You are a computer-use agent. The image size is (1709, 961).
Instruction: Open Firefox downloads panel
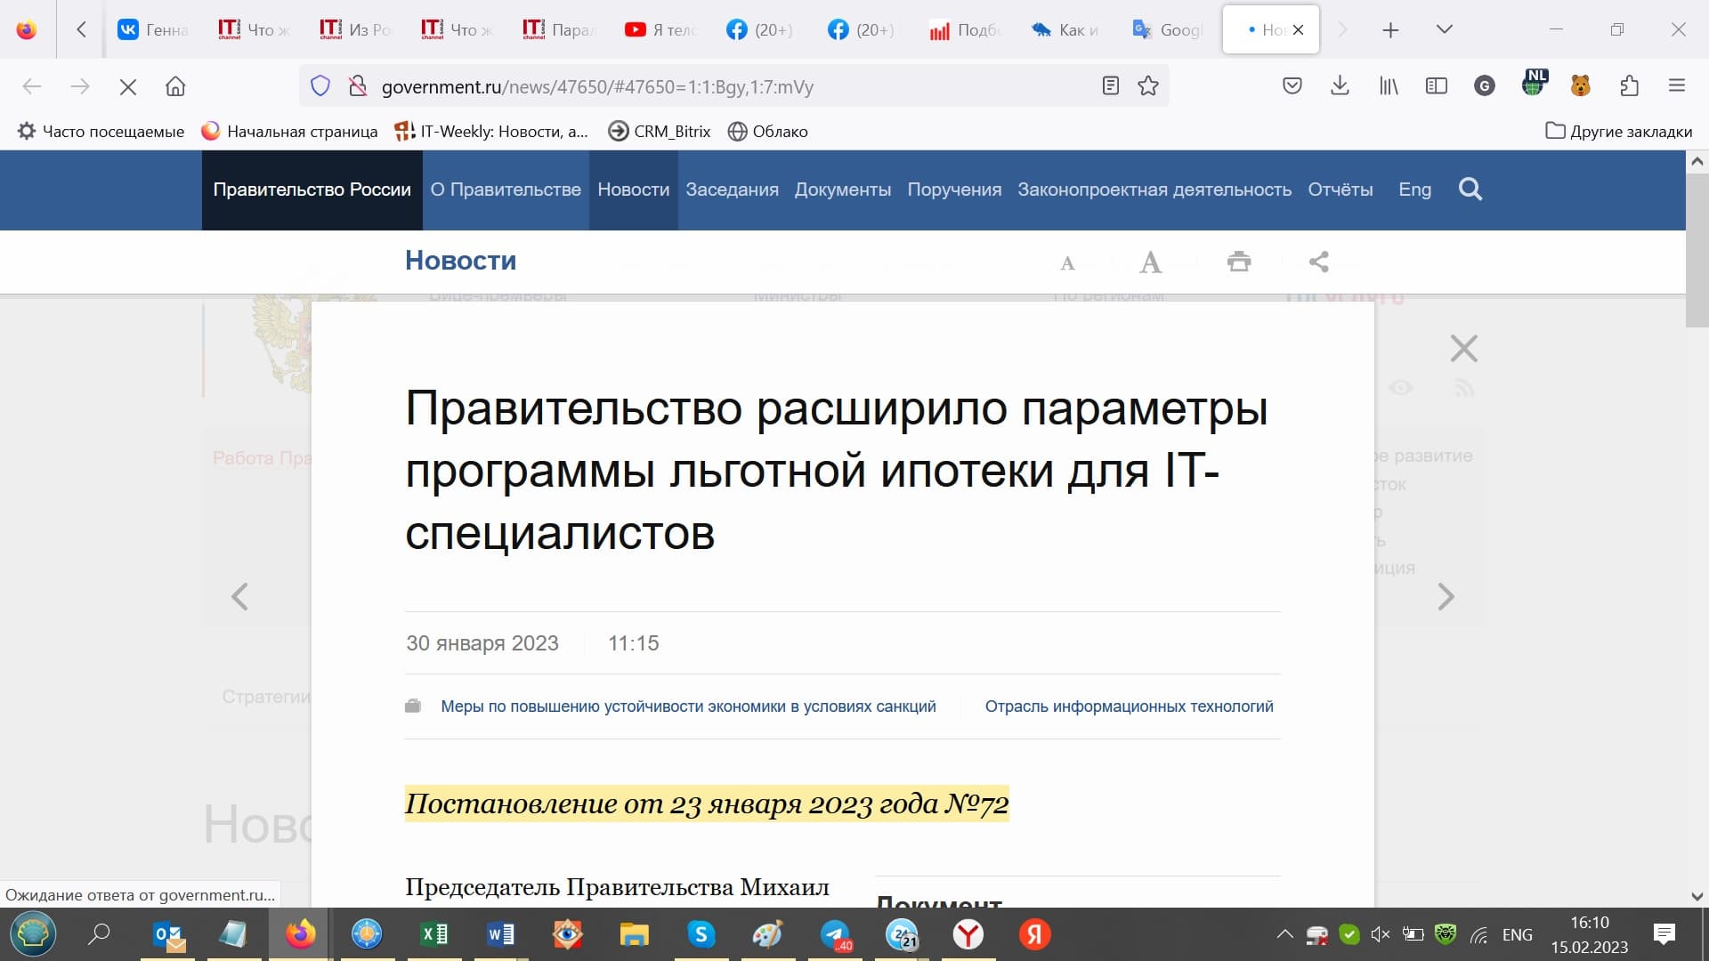pos(1340,86)
